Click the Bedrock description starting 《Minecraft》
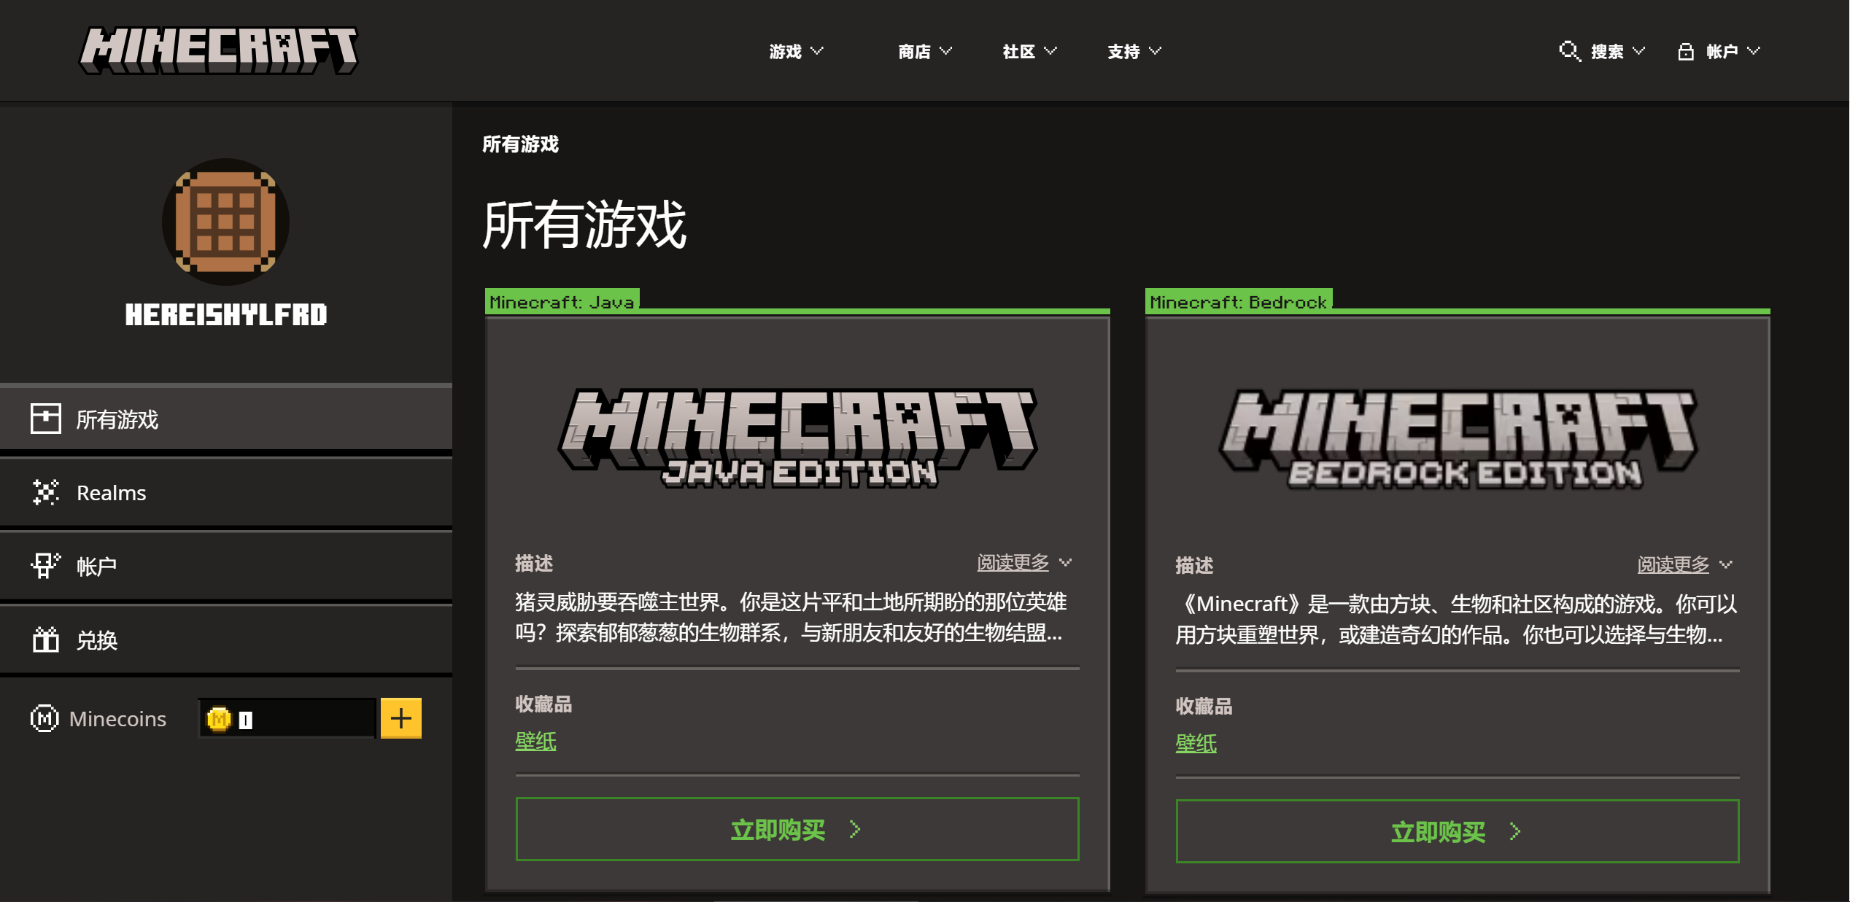The image size is (1850, 902). click(x=1456, y=619)
